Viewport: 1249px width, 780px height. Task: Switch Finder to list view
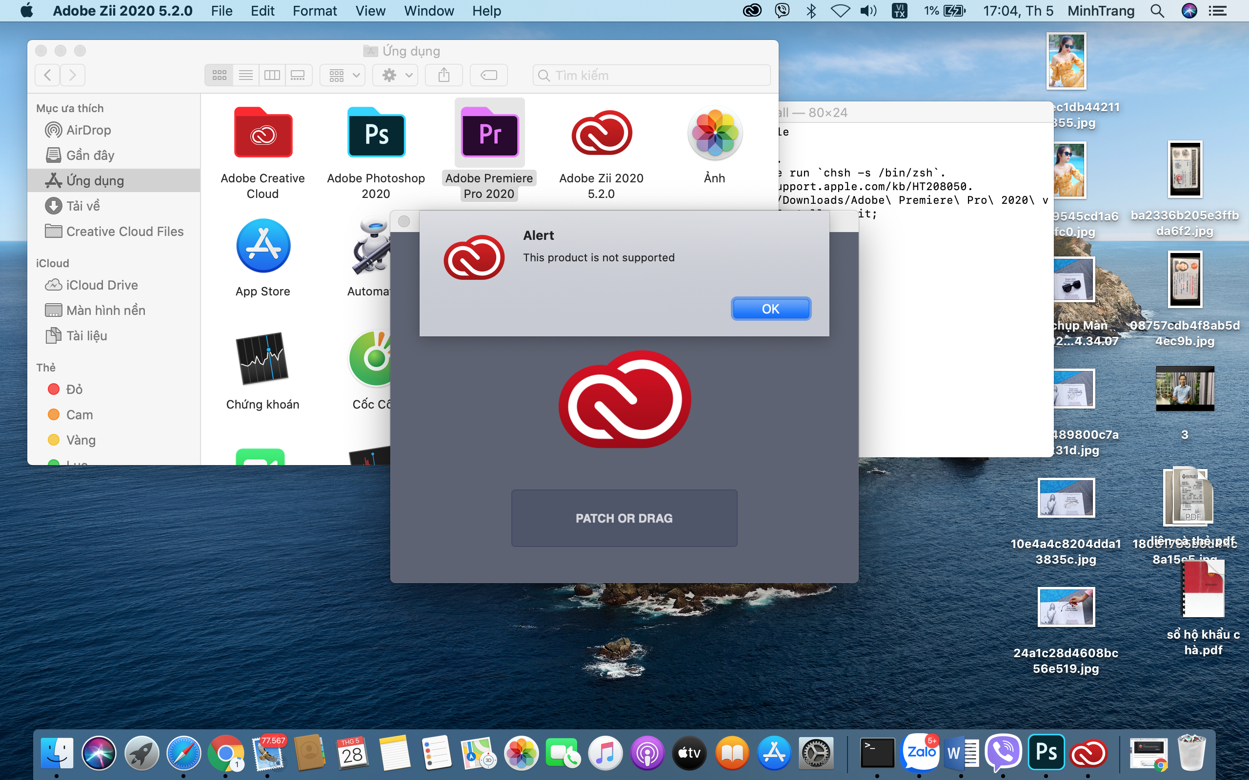246,75
